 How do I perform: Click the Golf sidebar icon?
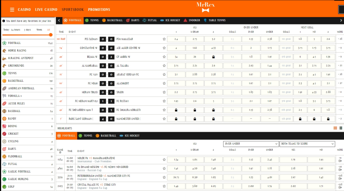[x=4, y=187]
